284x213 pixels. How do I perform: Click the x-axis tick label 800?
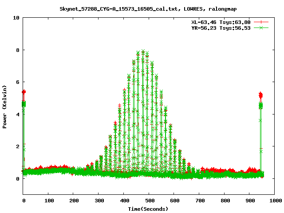tap(225, 201)
